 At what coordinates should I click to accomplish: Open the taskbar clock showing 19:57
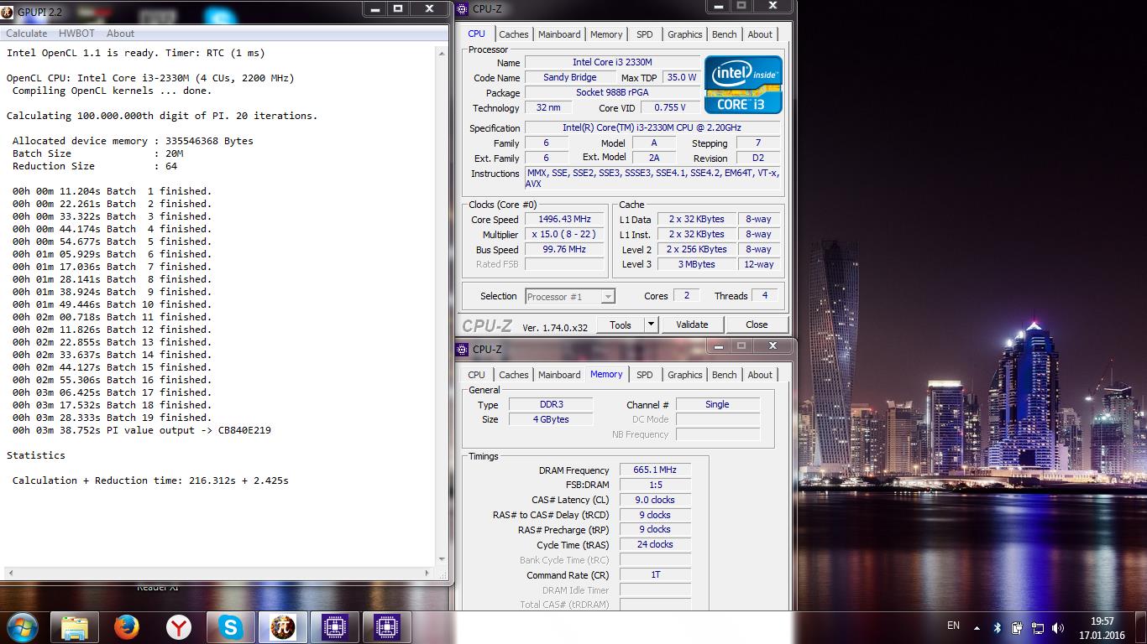coord(1102,628)
